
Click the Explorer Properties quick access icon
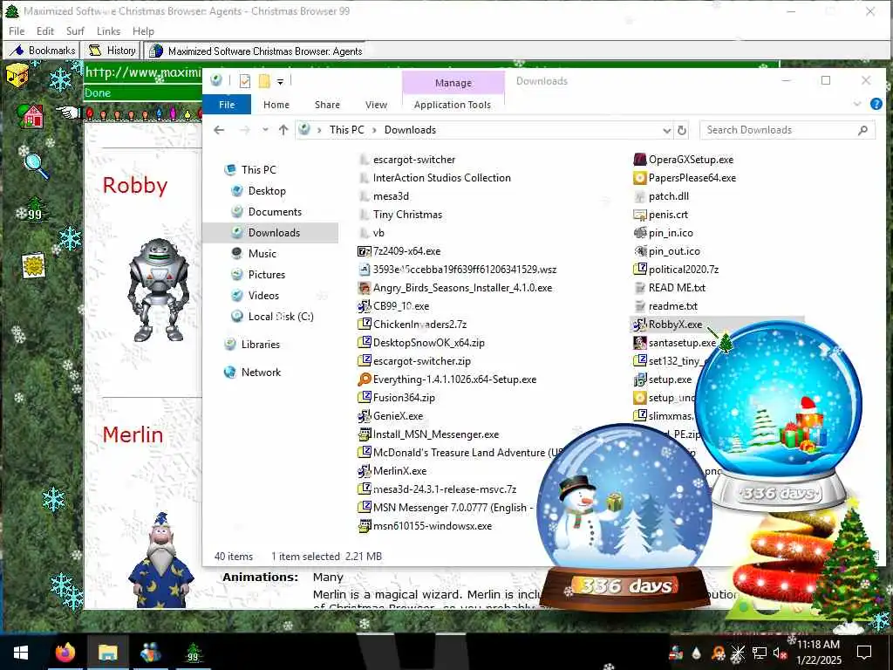[x=245, y=81]
